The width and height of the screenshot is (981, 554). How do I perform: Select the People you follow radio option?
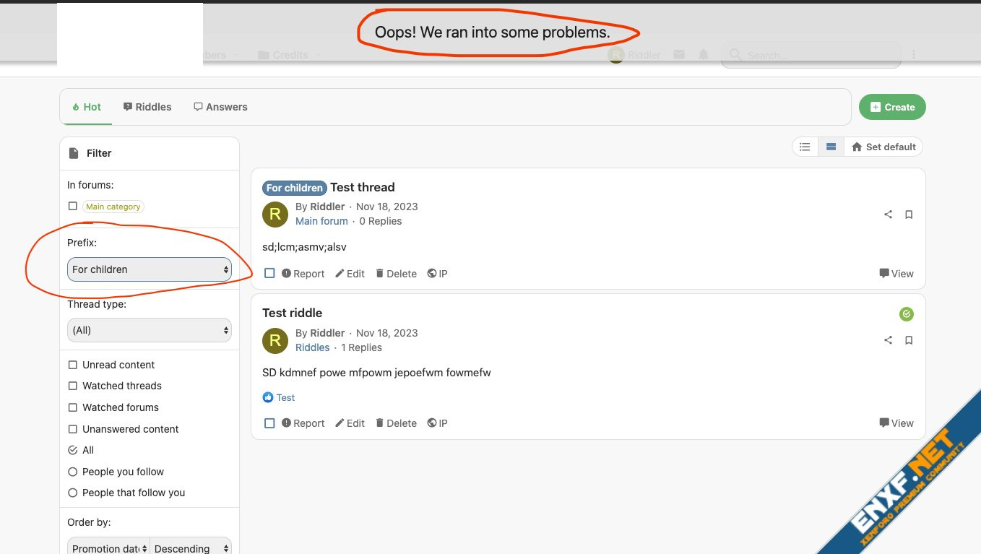(72, 472)
